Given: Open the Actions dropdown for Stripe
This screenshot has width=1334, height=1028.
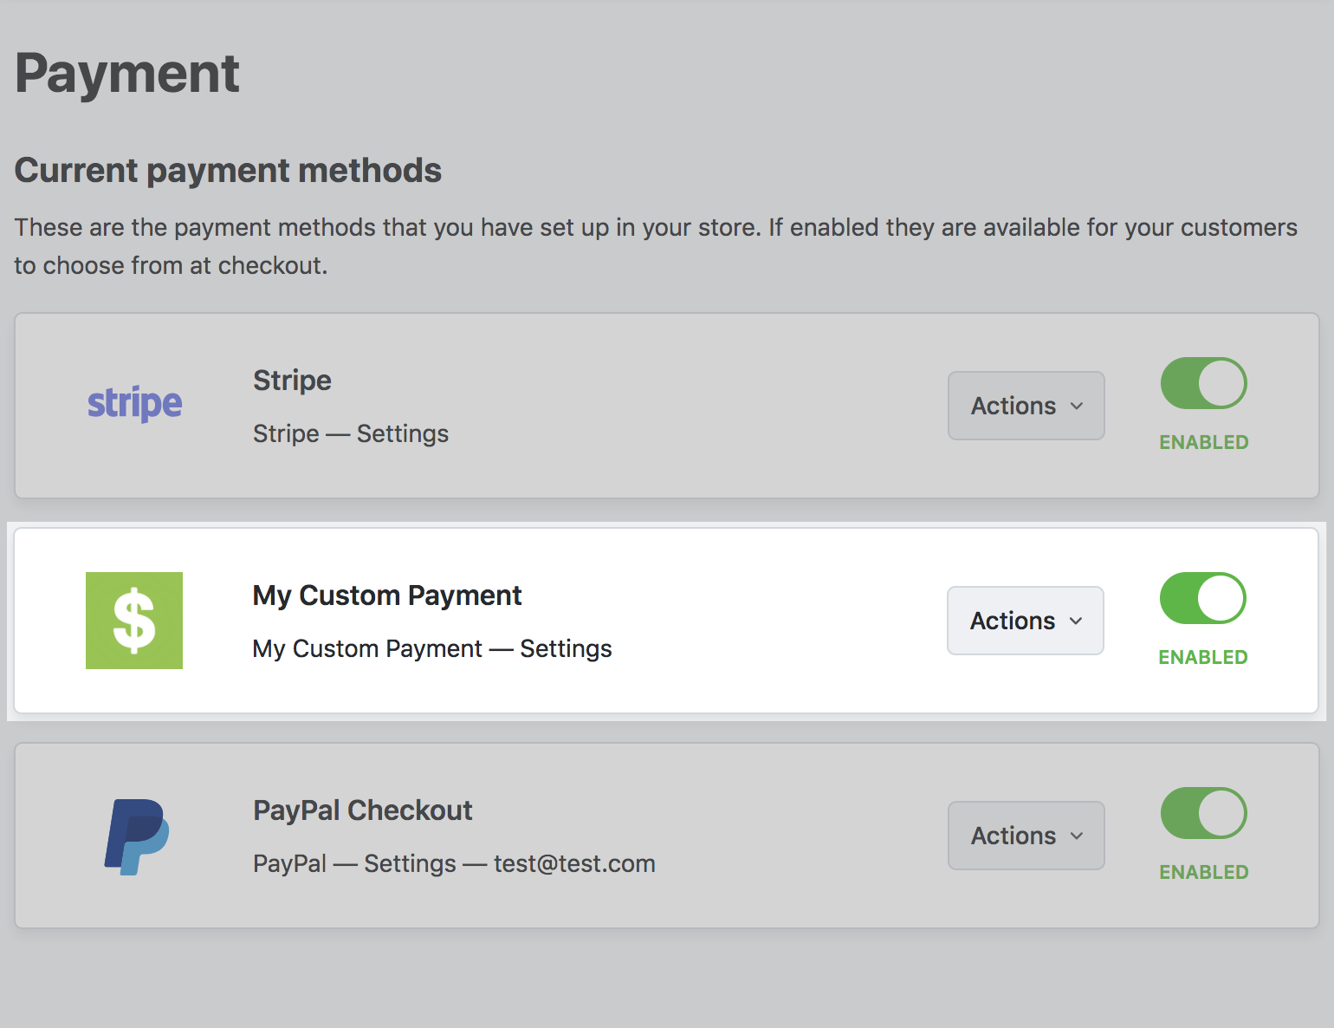Looking at the screenshot, I should [x=1026, y=406].
